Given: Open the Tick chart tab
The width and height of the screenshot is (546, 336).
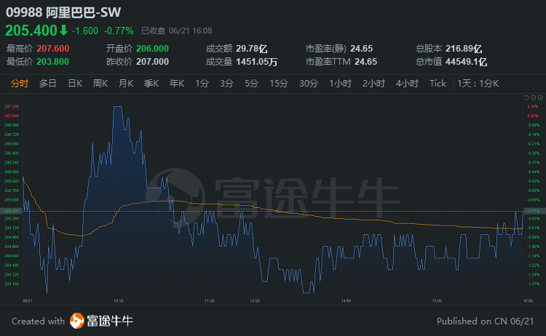Looking at the screenshot, I should (438, 84).
